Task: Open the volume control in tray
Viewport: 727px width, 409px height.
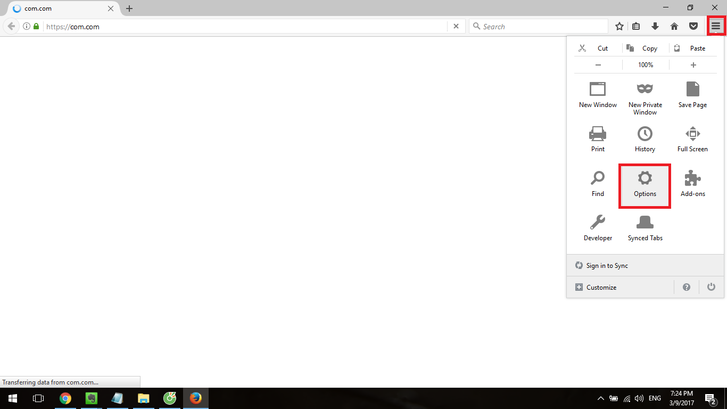Action: (639, 398)
